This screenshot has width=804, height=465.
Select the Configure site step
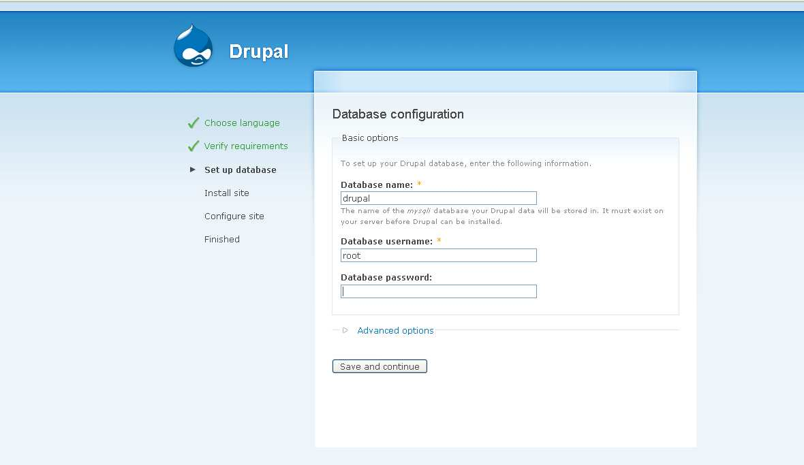tap(234, 216)
